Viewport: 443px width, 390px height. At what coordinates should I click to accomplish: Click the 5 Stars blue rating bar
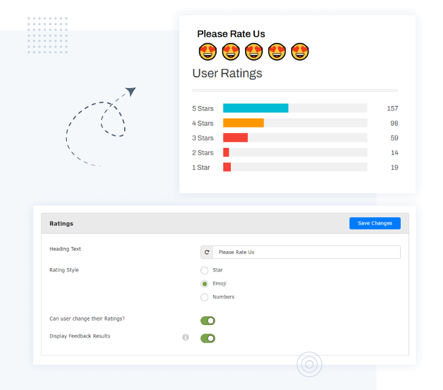256,108
